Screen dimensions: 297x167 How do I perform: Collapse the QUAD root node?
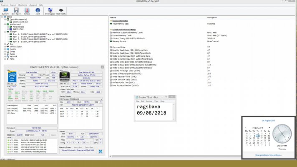click(2, 17)
